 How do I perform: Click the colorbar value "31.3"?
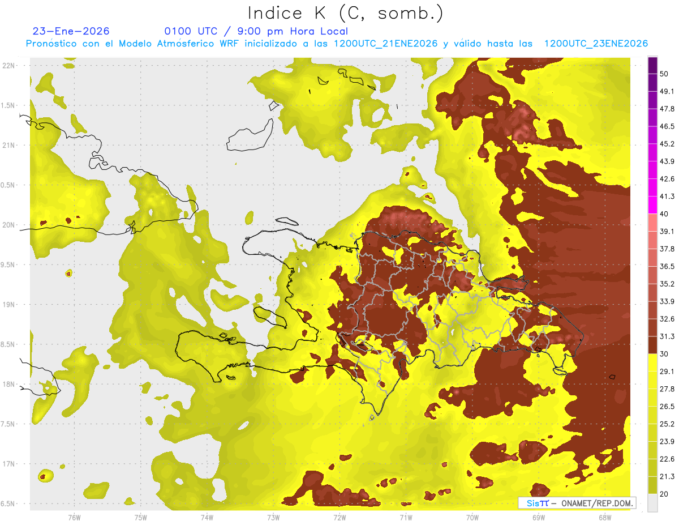667,336
